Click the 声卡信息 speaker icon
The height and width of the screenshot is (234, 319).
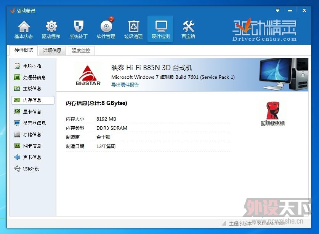point(17,157)
